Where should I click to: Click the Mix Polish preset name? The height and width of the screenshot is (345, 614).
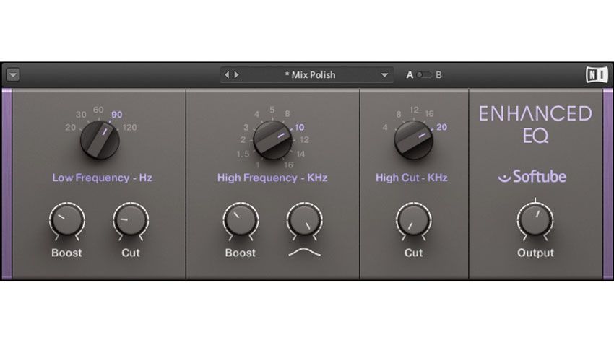coord(310,75)
